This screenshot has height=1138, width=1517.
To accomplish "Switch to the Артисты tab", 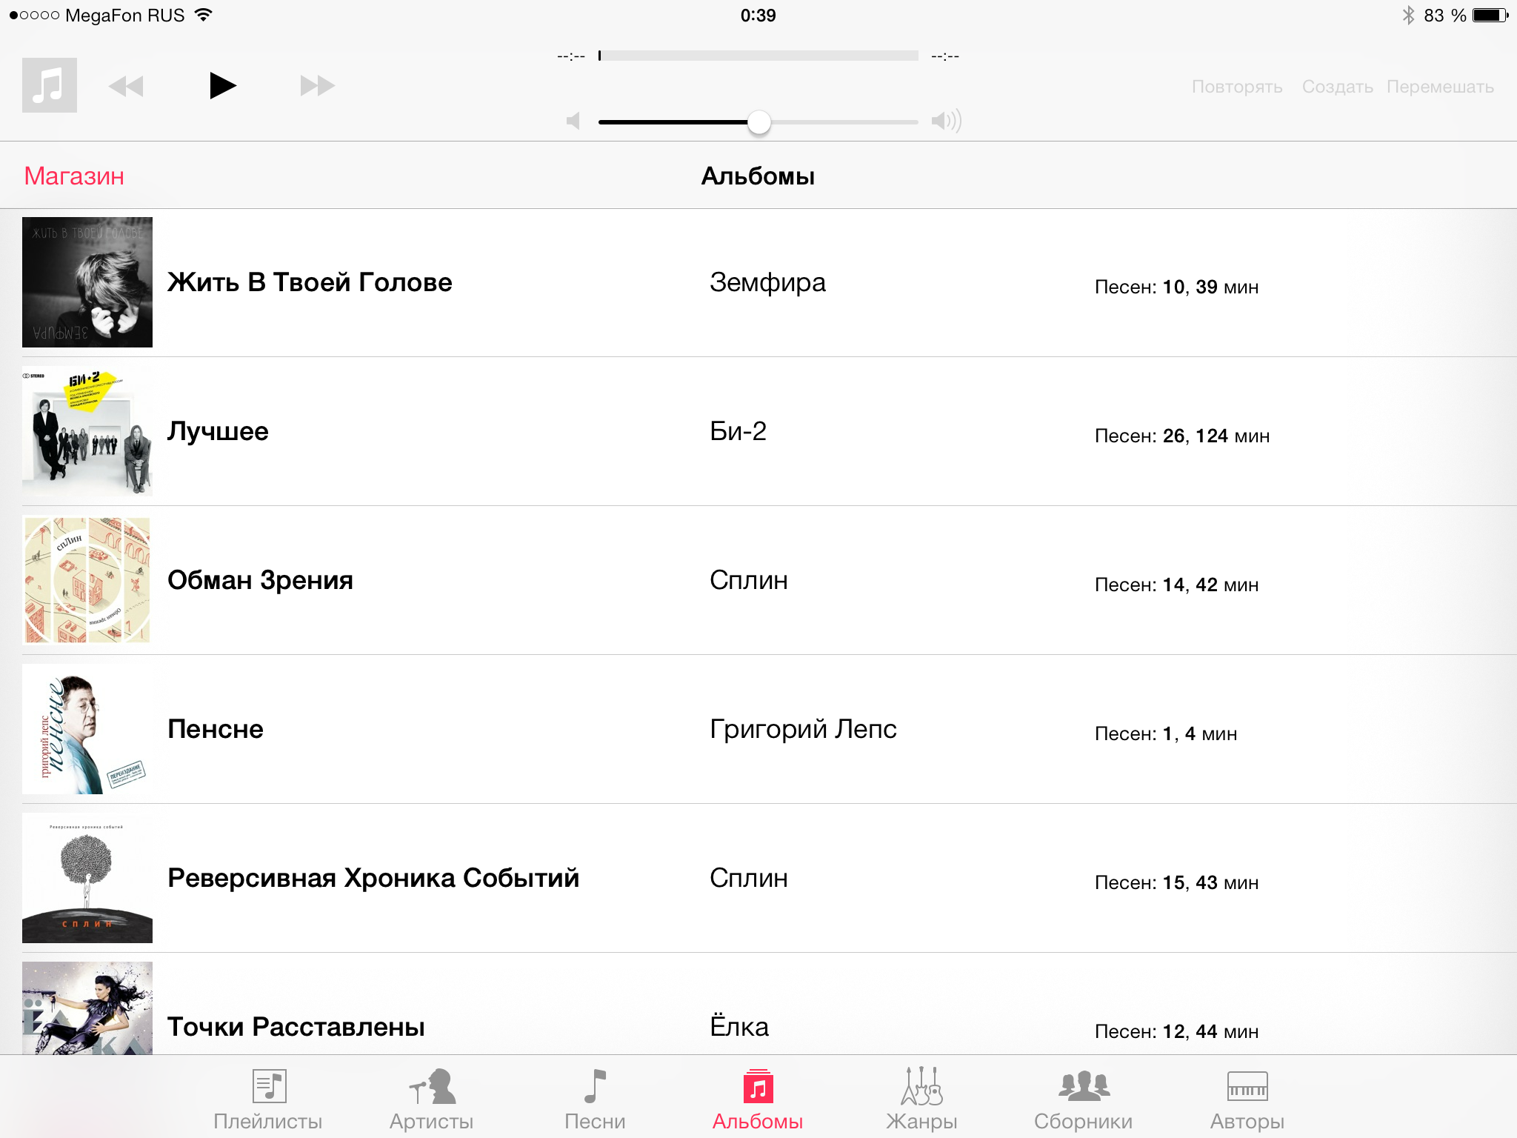I will 432,1099.
